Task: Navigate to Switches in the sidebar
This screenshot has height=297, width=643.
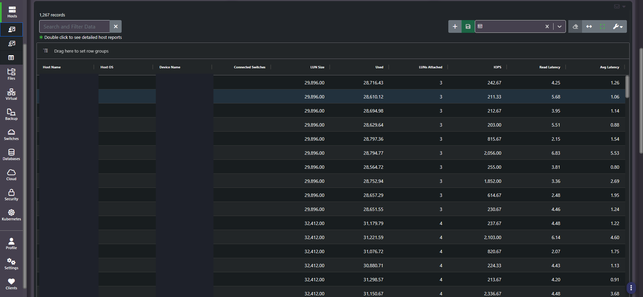Action: [x=11, y=134]
